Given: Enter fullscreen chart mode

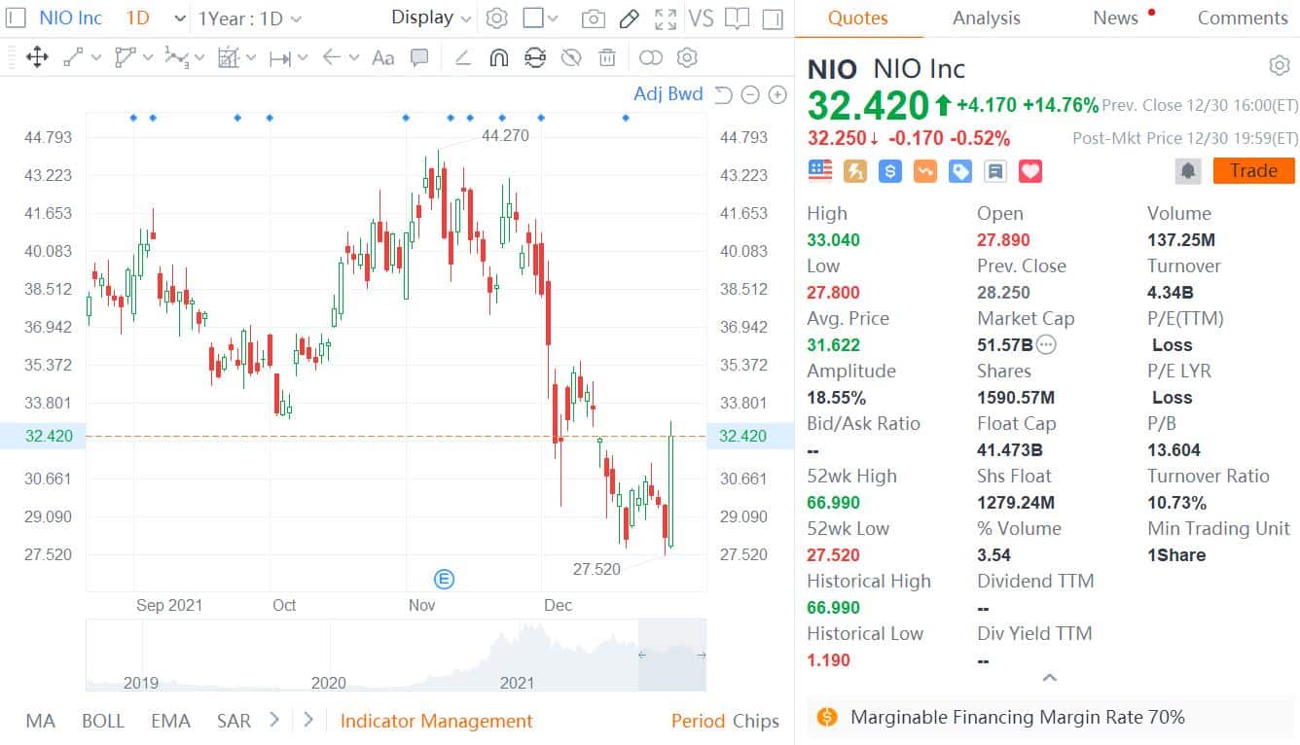Looking at the screenshot, I should point(666,18).
